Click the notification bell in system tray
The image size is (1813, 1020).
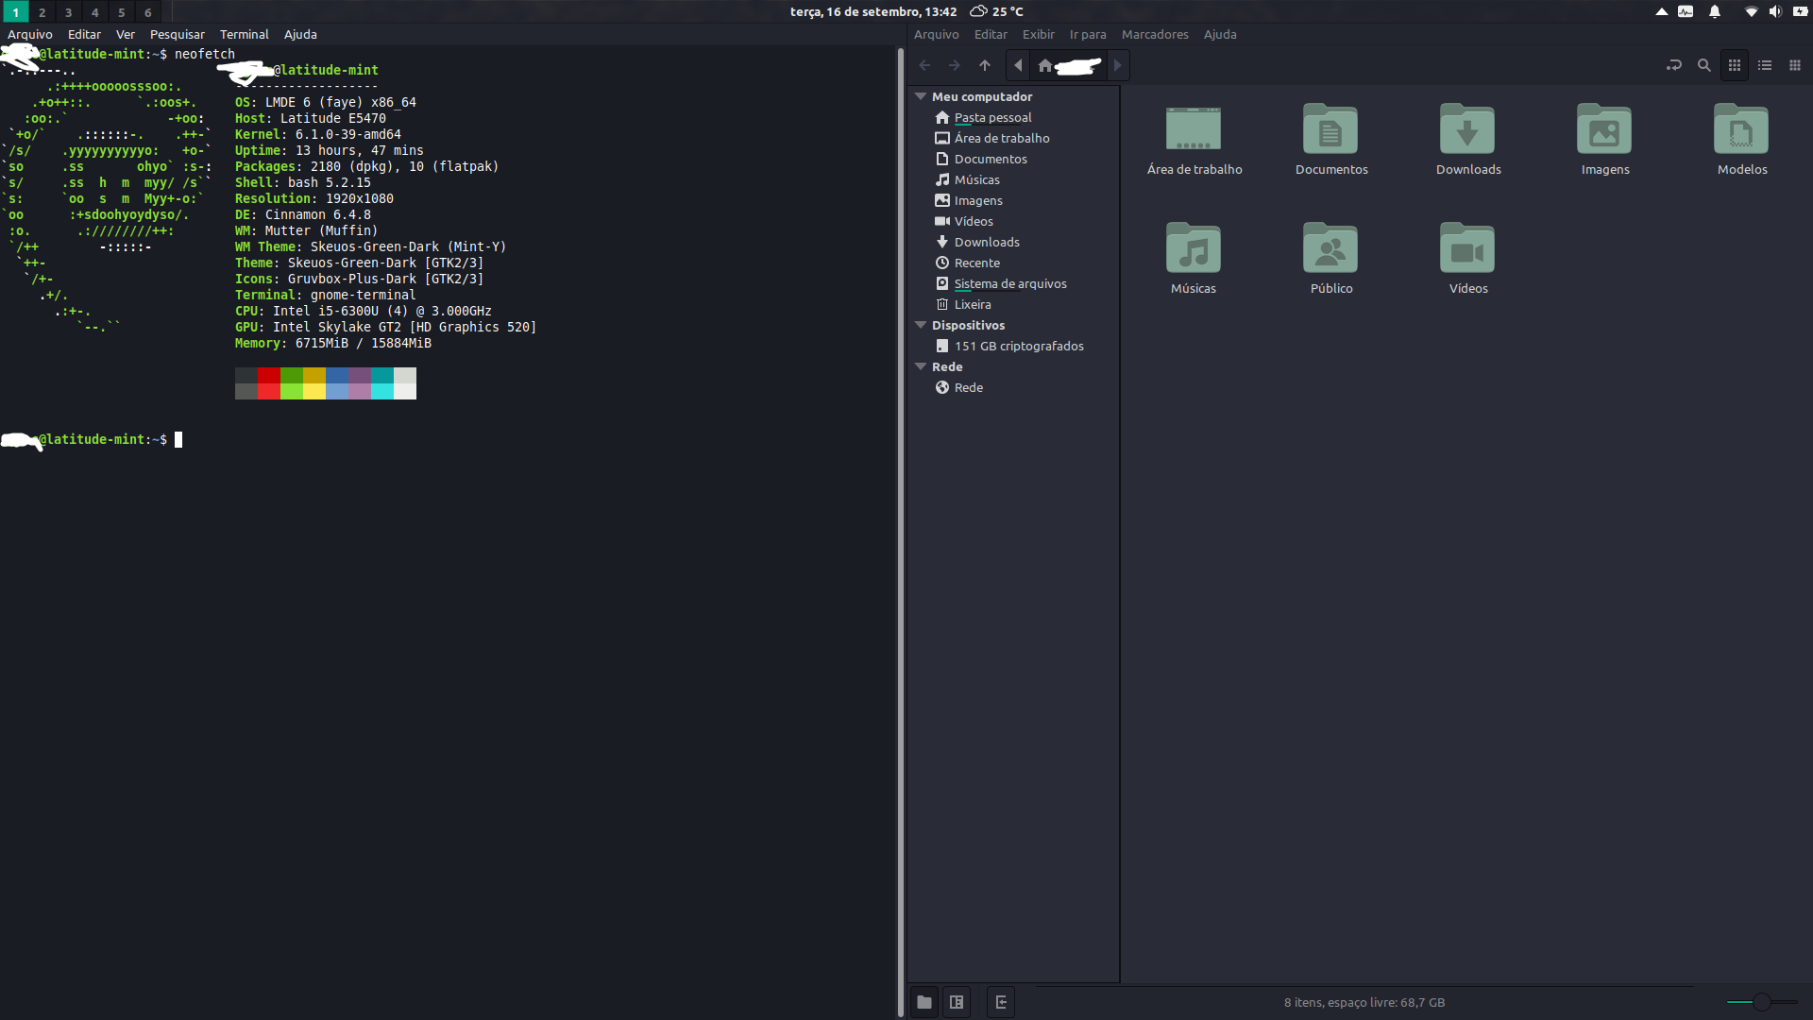point(1715,11)
